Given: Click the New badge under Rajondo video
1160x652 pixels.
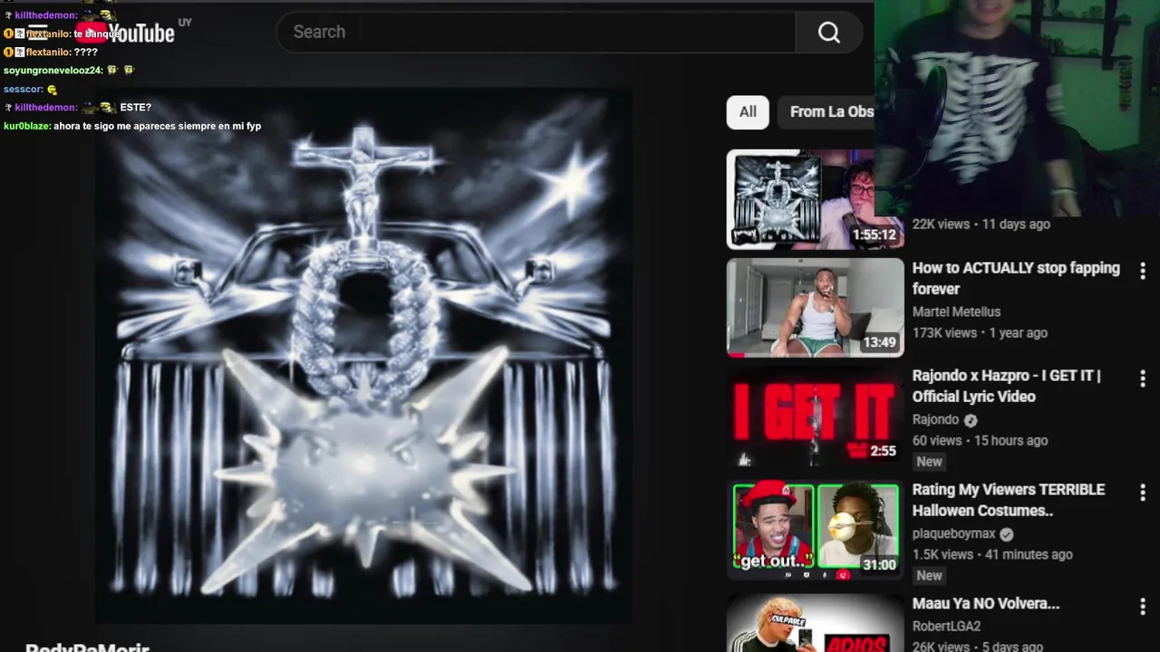Looking at the screenshot, I should pos(929,462).
